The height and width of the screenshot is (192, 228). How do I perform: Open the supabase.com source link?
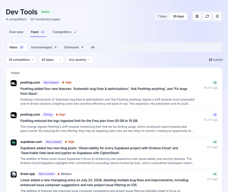pos(31,142)
